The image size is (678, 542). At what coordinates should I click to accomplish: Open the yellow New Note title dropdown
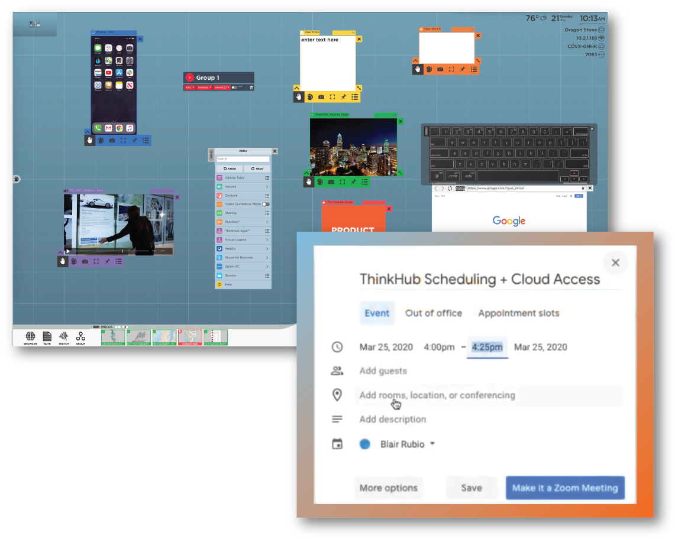tap(353, 33)
